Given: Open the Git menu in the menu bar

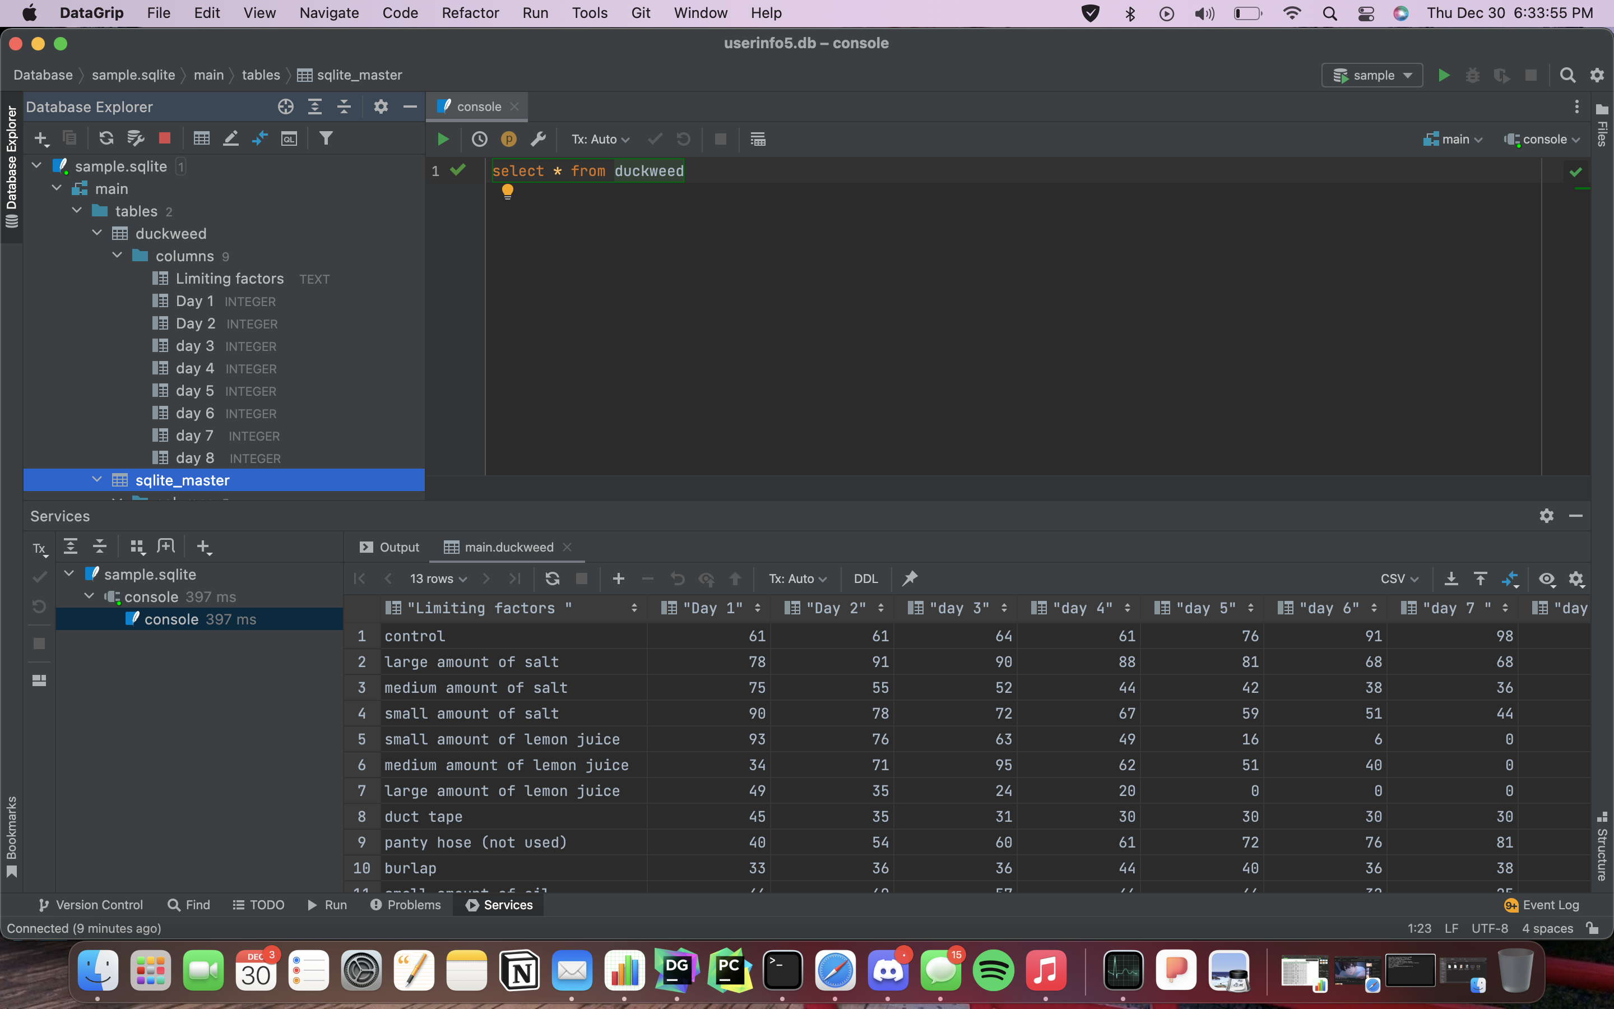Looking at the screenshot, I should pos(641,13).
